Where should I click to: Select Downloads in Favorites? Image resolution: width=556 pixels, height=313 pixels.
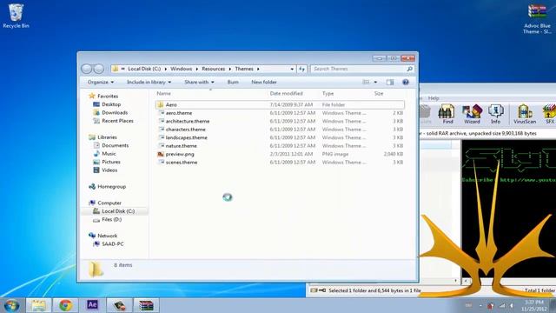115,112
